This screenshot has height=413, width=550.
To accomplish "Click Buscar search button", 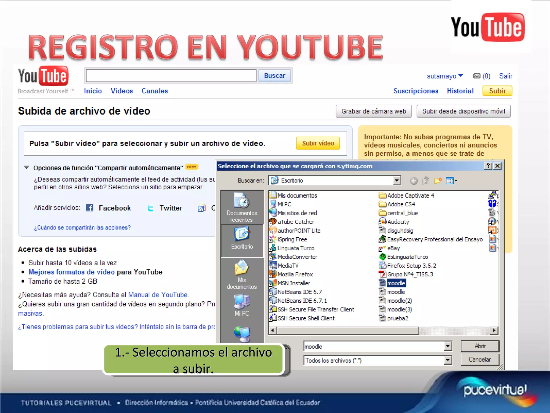I will point(275,76).
